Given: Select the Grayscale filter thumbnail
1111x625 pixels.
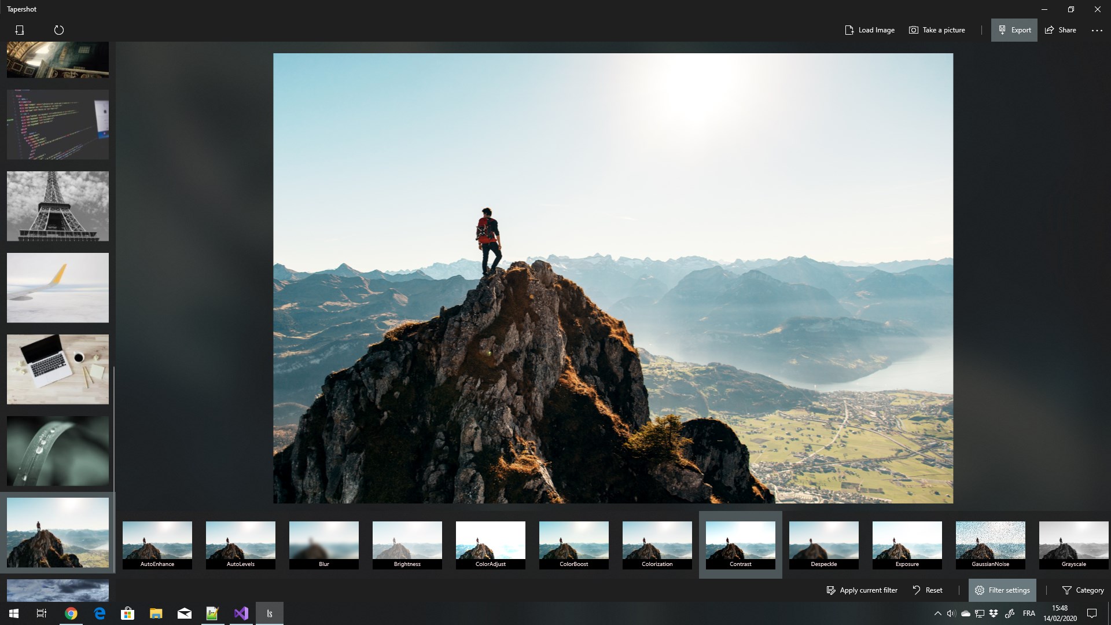Looking at the screenshot, I should point(1073,545).
